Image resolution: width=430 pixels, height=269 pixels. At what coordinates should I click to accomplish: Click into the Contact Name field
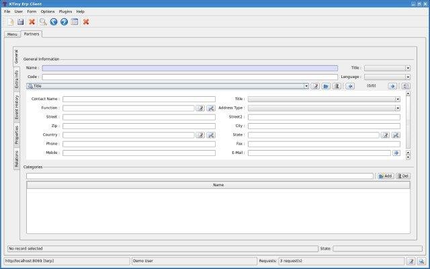tap(139, 99)
